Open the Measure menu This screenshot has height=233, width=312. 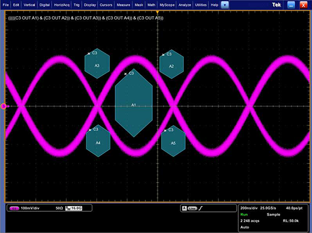point(123,5)
